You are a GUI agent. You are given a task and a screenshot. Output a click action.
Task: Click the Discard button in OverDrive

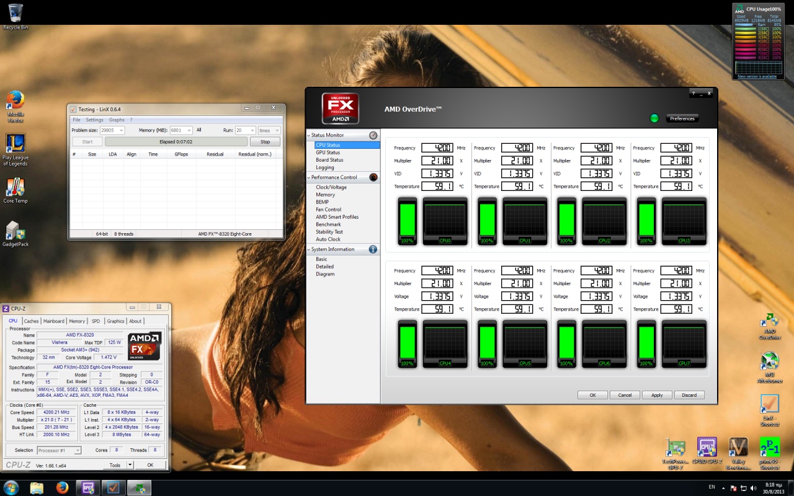[689, 395]
